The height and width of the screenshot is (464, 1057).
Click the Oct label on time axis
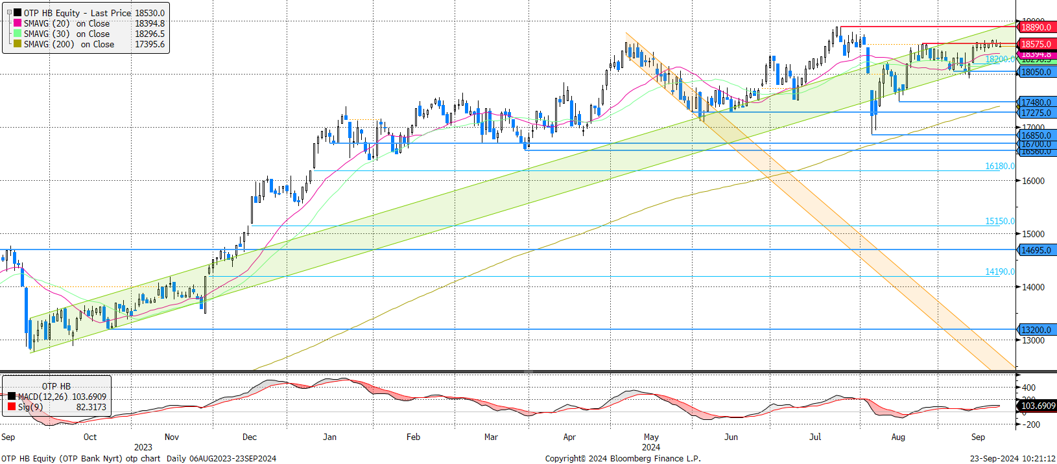click(x=90, y=437)
